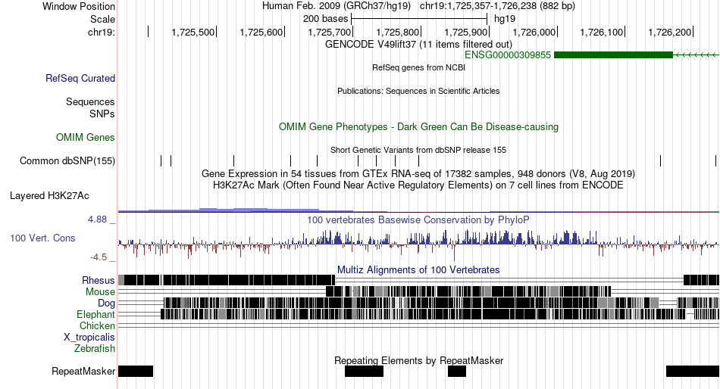The width and height of the screenshot is (720, 389).
Task: Select the Dog alignment row label
Action: [x=106, y=303]
